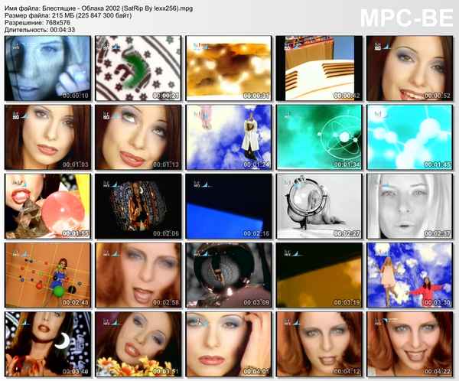459x381 pixels.
Task: Click the thumbnail at 00:00:52
Action: tap(410, 68)
